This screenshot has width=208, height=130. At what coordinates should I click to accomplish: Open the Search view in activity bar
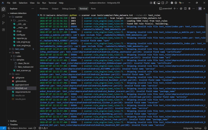3,16
